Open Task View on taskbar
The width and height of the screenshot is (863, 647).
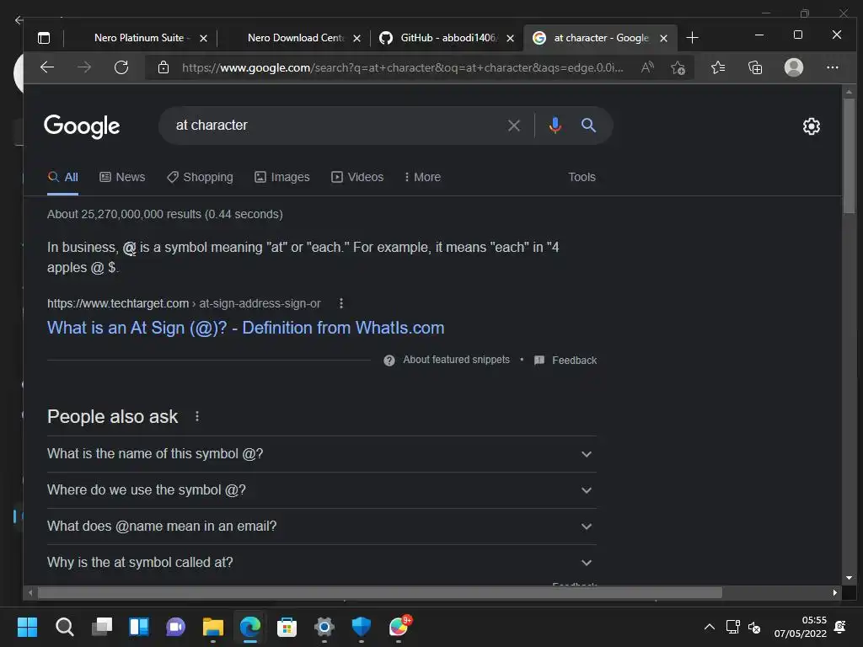click(102, 627)
